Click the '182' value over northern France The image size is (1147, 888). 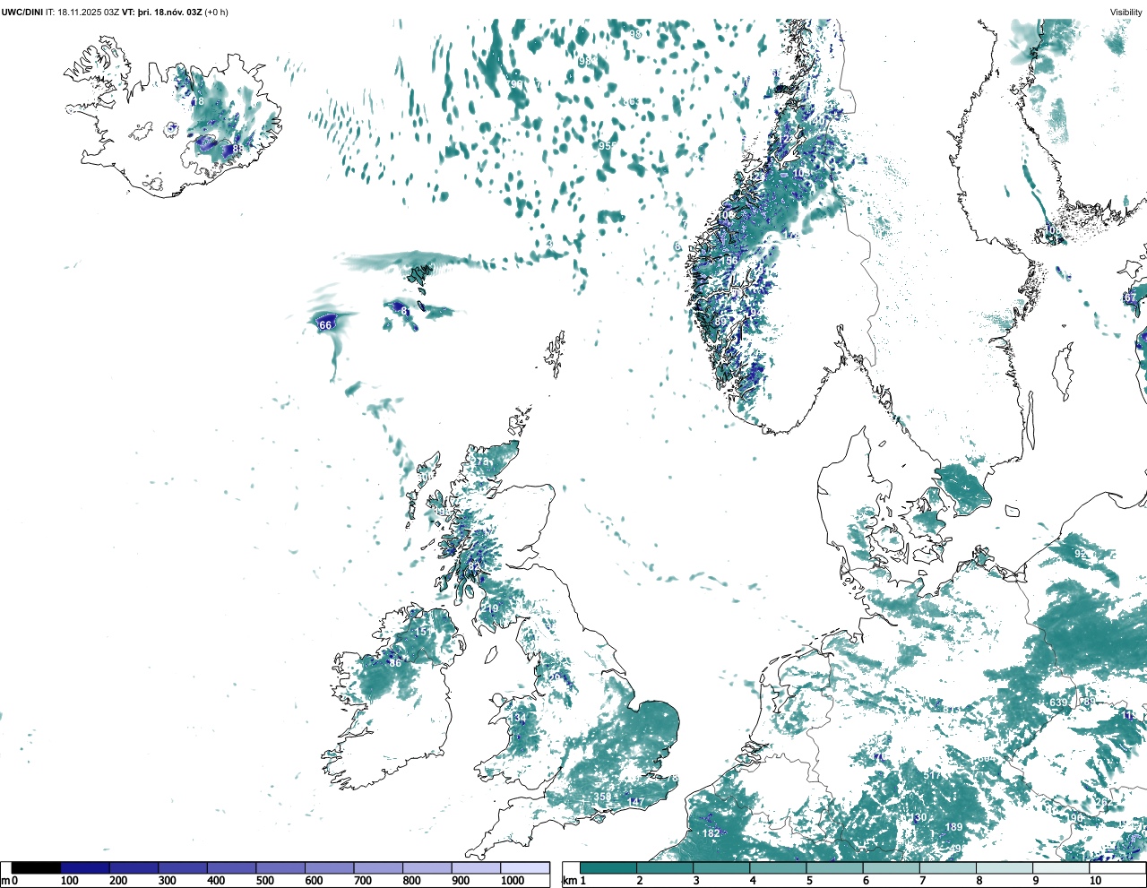pos(711,833)
